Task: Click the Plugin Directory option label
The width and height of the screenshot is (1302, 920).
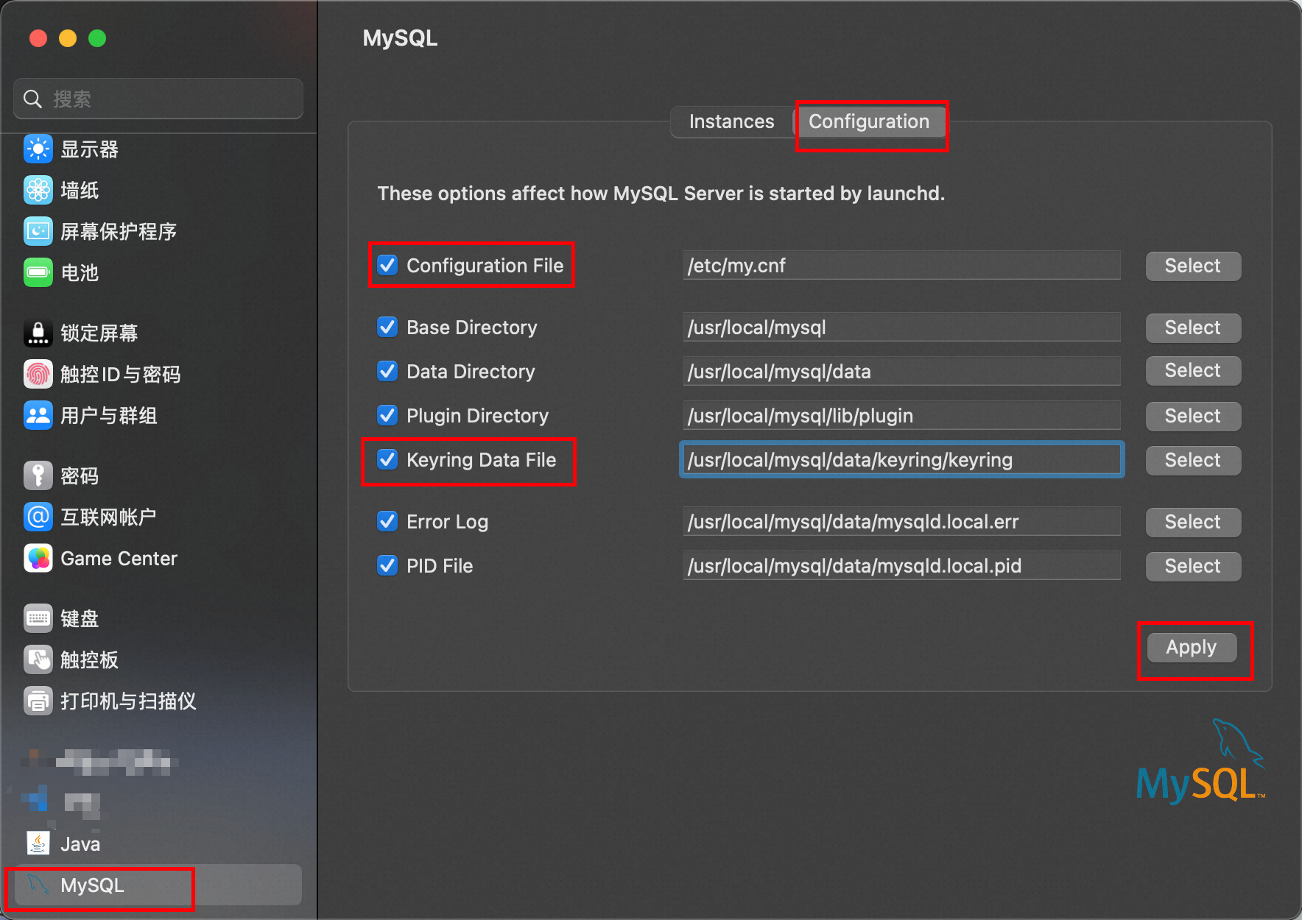Action: (x=477, y=416)
